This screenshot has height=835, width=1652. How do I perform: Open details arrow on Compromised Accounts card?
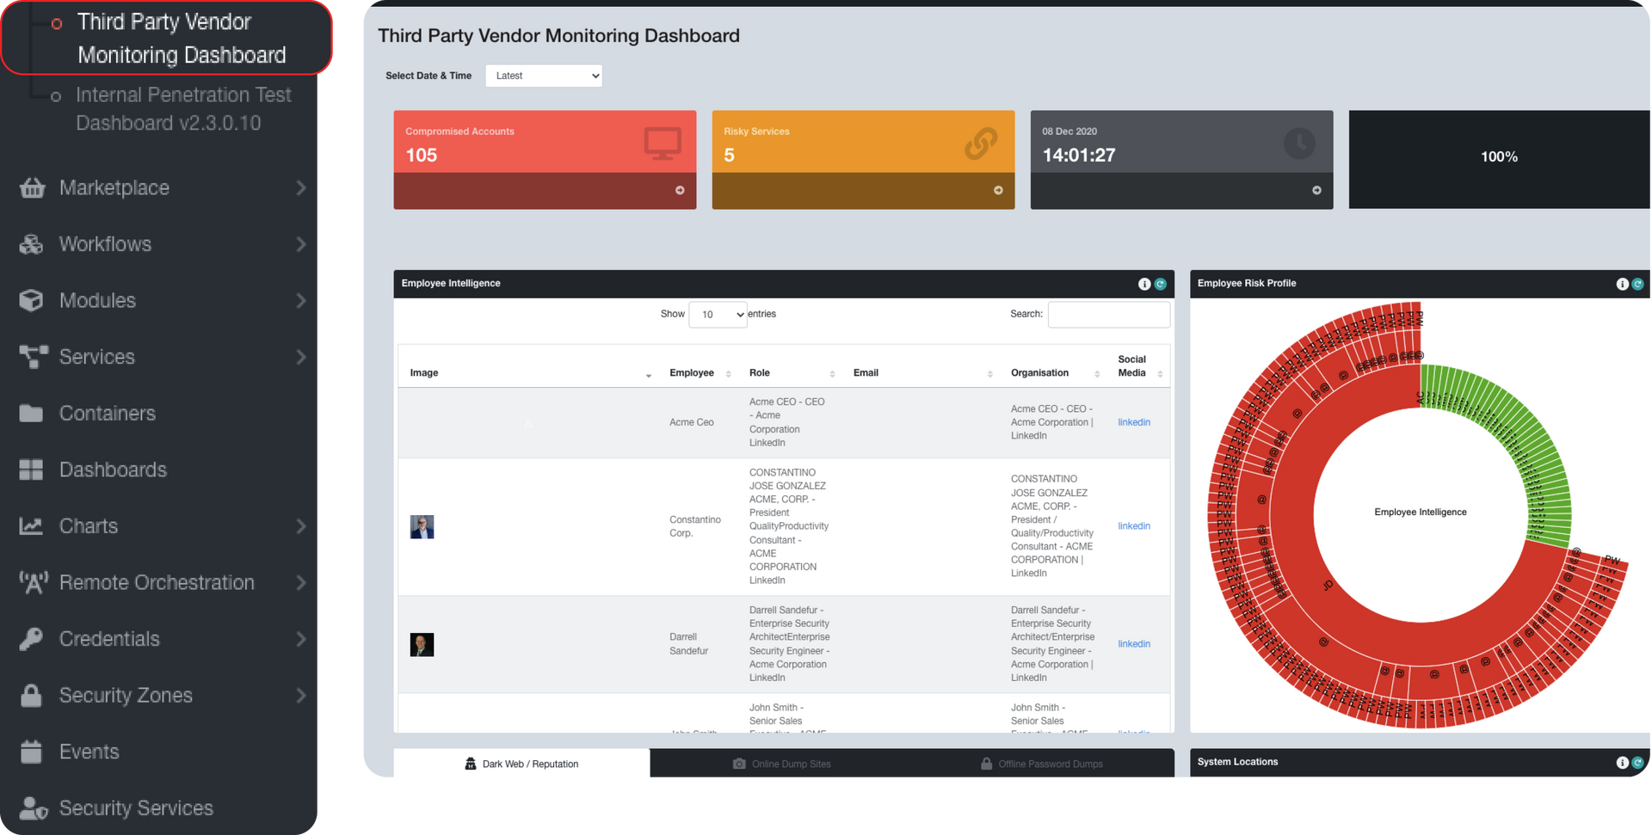pyautogui.click(x=680, y=190)
